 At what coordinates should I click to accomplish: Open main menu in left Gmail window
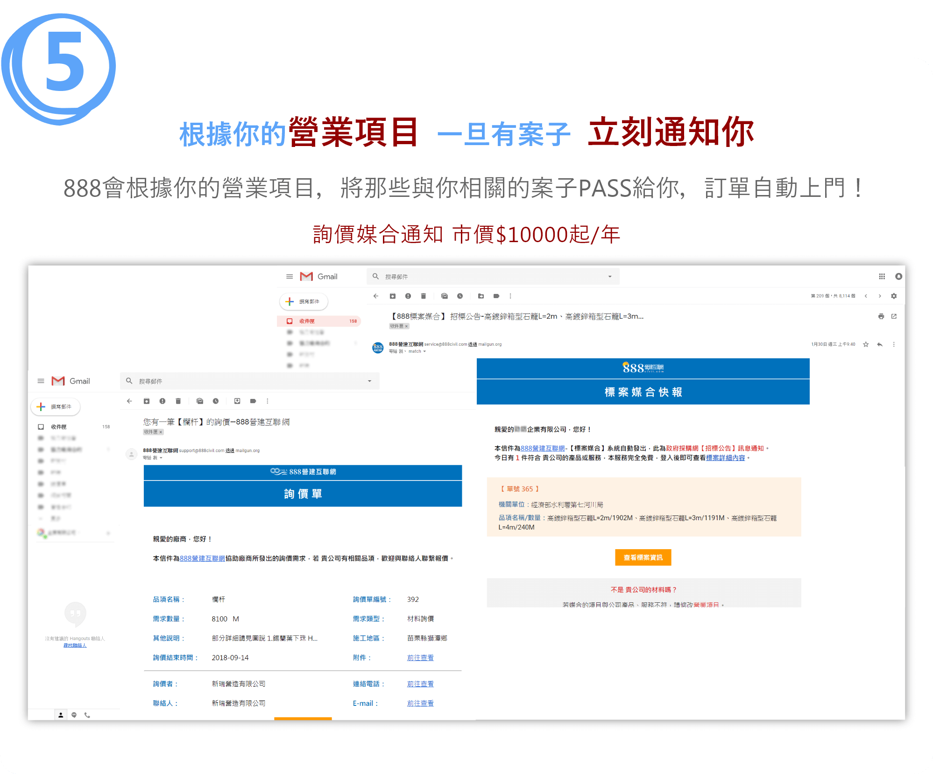tap(41, 381)
